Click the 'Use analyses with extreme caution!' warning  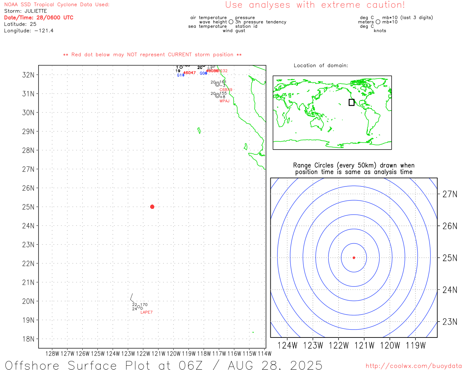315,5
